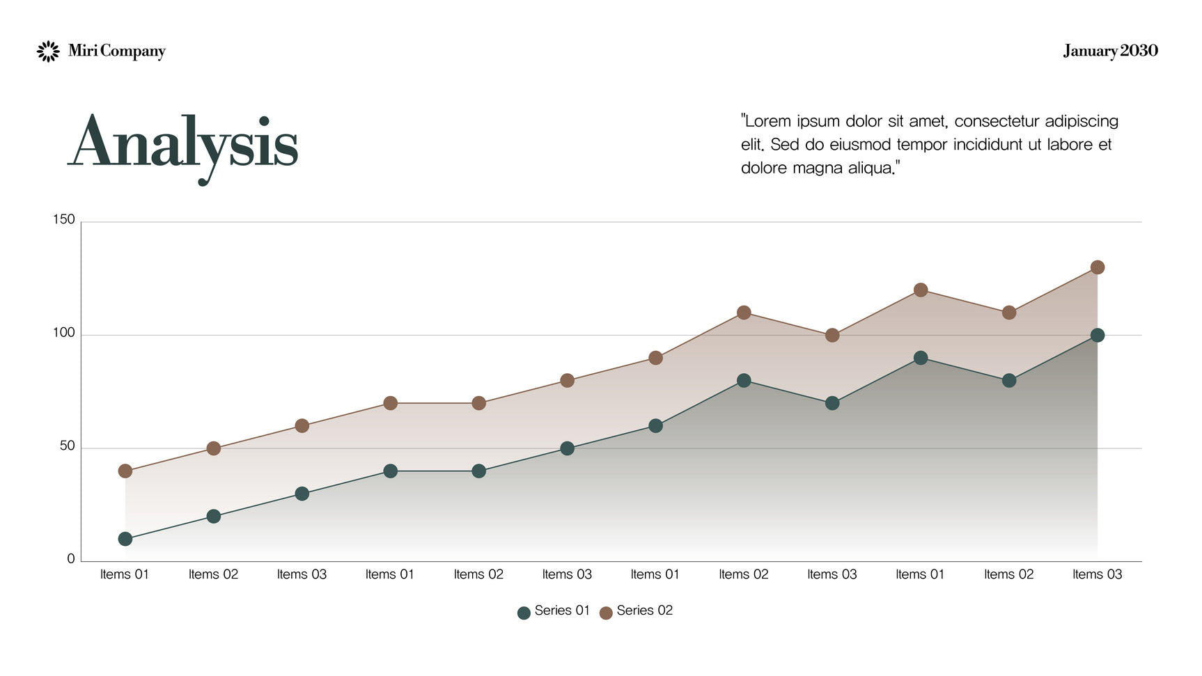The width and height of the screenshot is (1202, 676).
Task: Click the Miri Company name text
Action: click(117, 51)
